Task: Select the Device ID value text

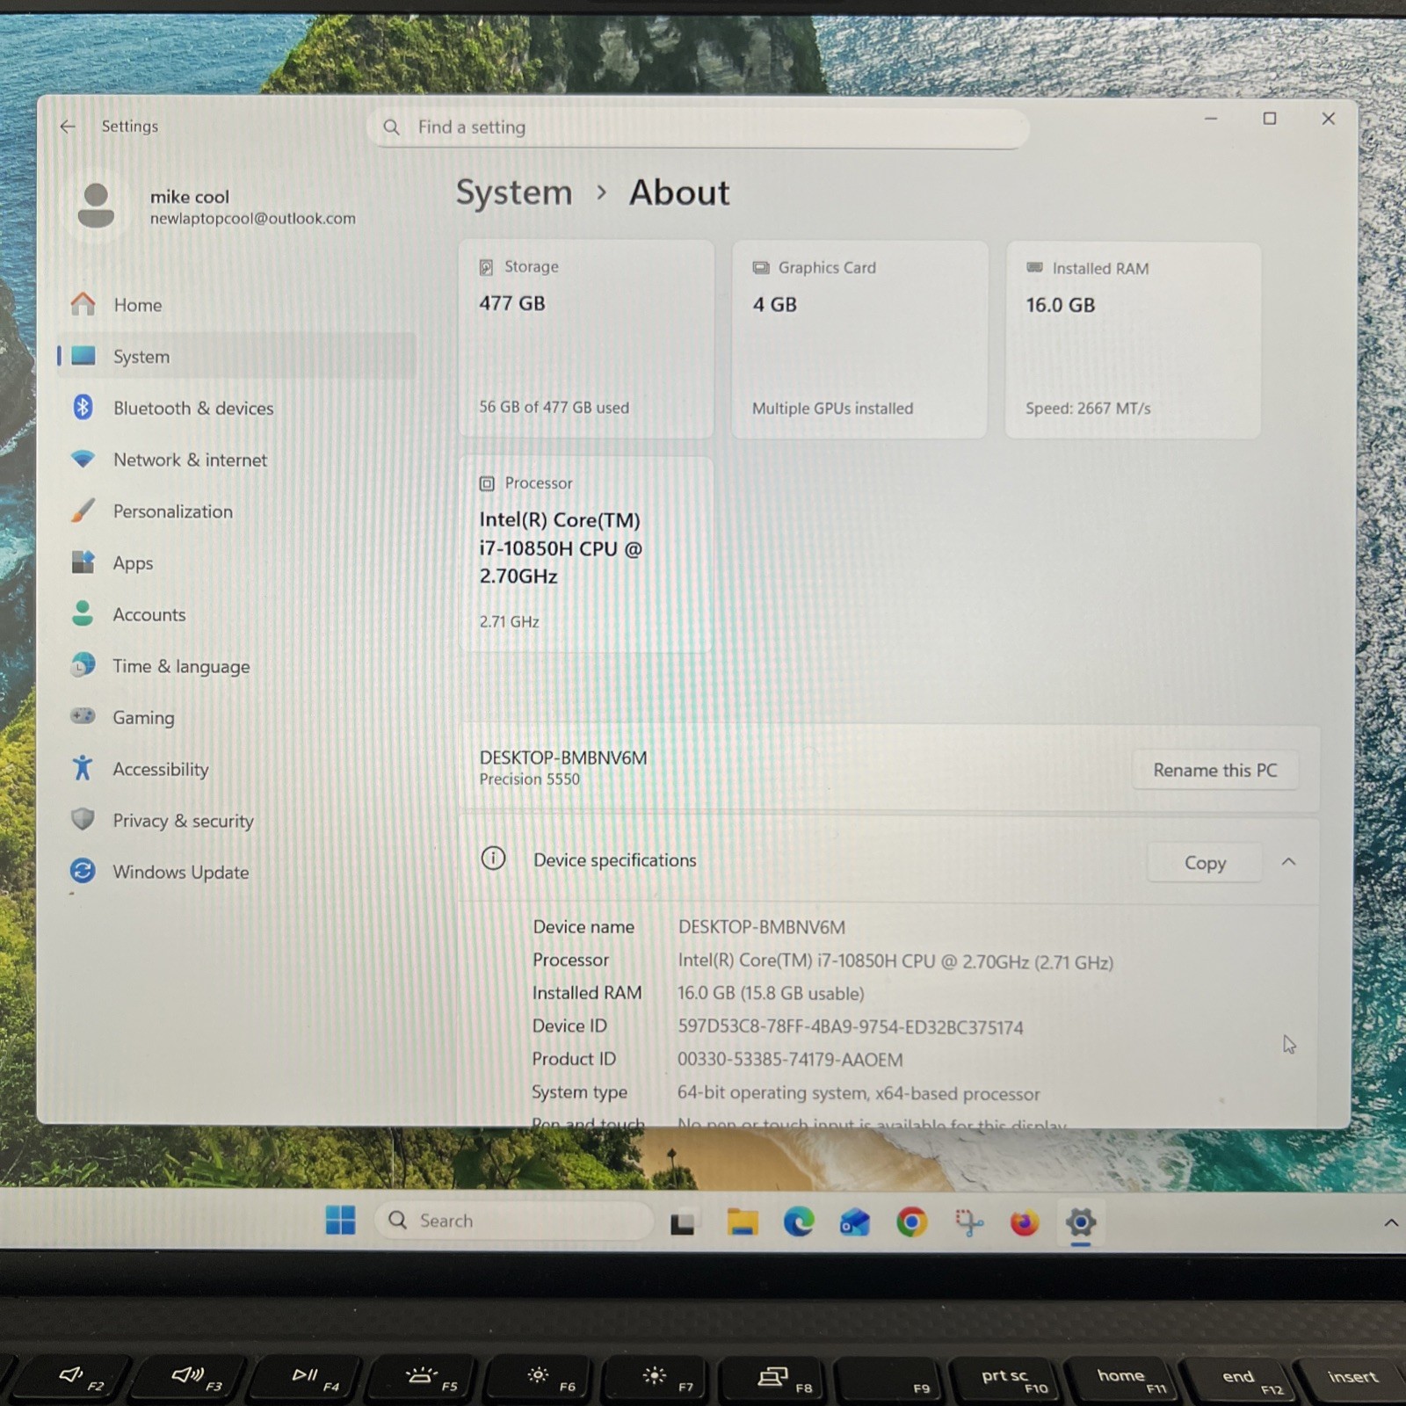Action: [x=850, y=1027]
